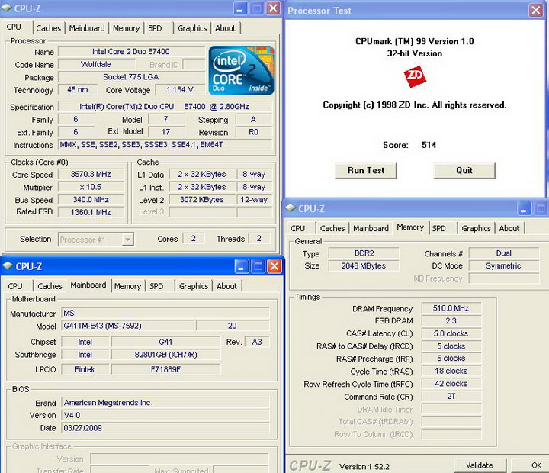This screenshot has width=549, height=473.
Task: Click Row Refresh Cycle Time 42 clocks
Action: coord(451,384)
